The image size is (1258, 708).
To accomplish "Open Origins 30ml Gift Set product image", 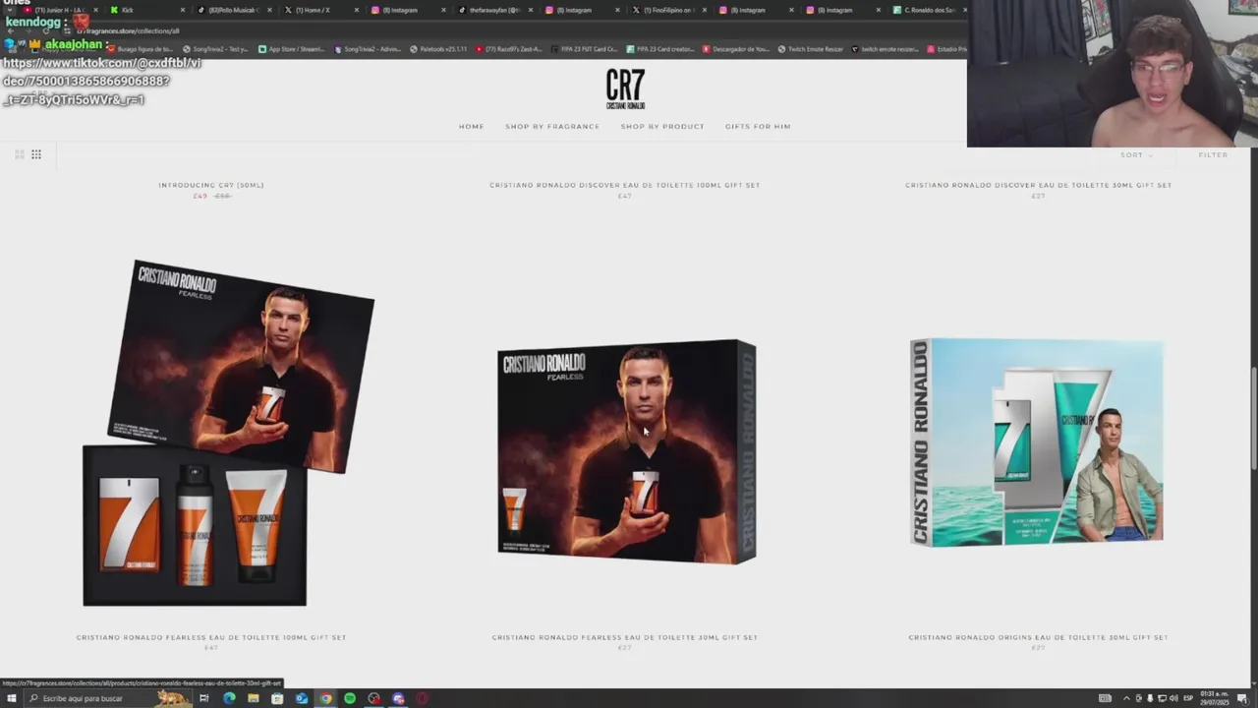I will pyautogui.click(x=1037, y=442).
